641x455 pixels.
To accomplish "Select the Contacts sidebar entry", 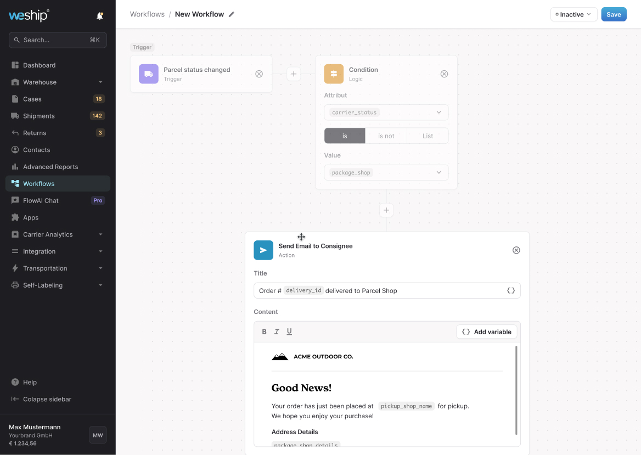I will pyautogui.click(x=37, y=149).
